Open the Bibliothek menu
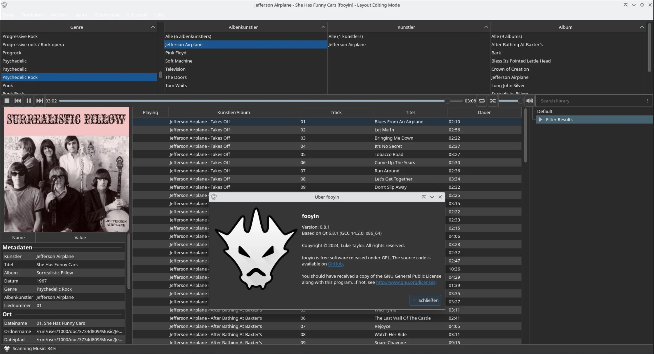 pyautogui.click(x=137, y=15)
